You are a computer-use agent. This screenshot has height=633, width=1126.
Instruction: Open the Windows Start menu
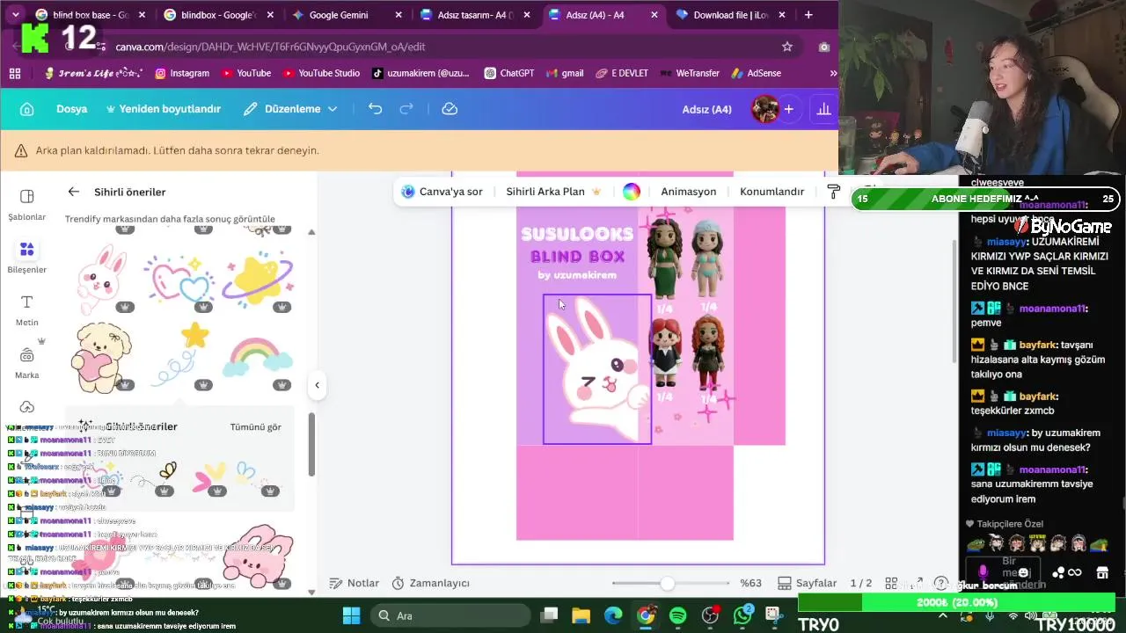coord(351,615)
